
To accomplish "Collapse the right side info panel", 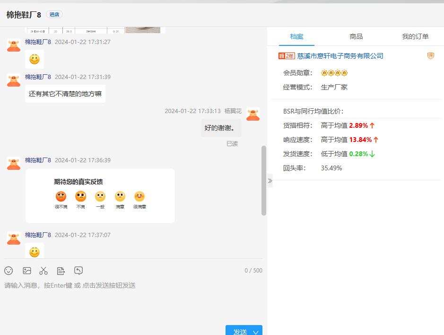I will point(270,181).
